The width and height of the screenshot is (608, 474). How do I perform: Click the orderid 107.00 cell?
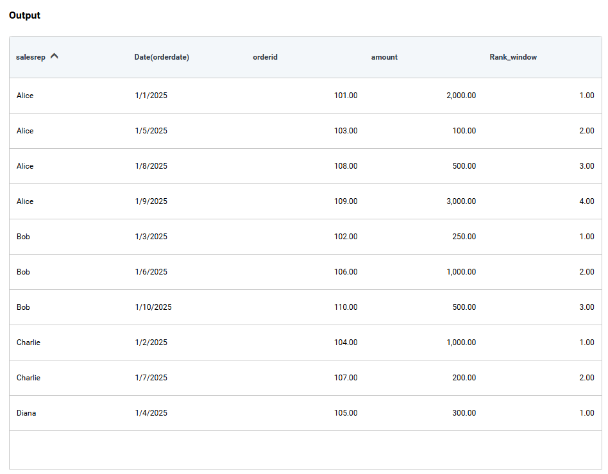click(x=346, y=378)
